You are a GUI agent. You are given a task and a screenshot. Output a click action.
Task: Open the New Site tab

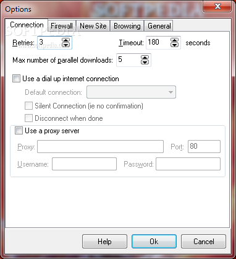[93, 26]
